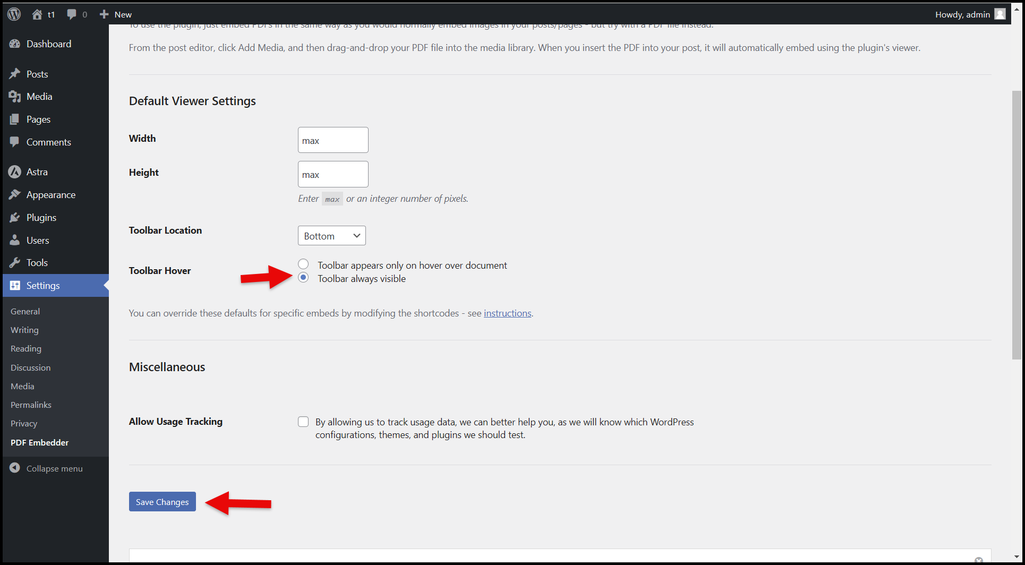Open Writing settings submenu
This screenshot has height=565, width=1025.
(24, 330)
